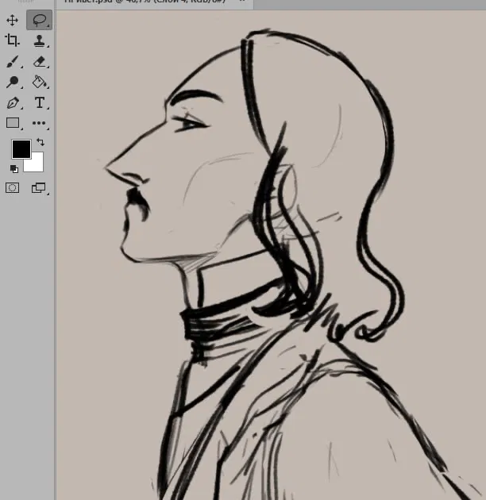Select the Move tool
Screen dimensions: 486x500
pos(13,21)
